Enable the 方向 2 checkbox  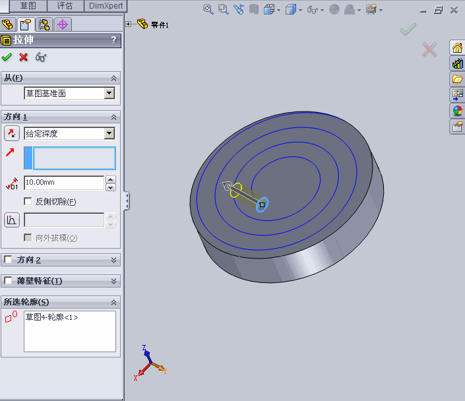click(x=8, y=259)
